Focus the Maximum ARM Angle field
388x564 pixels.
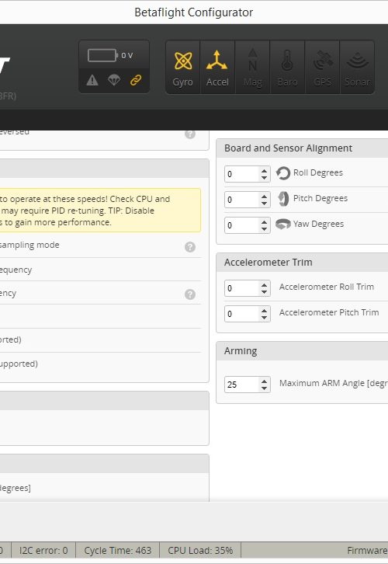248,385
